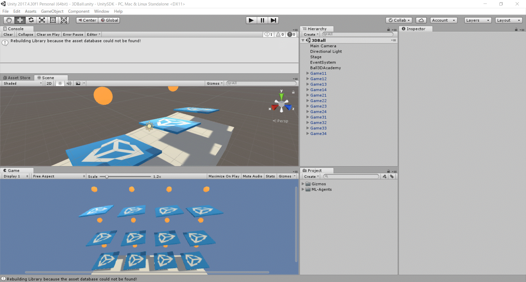Select the Move tool
The width and height of the screenshot is (526, 282).
20,20
